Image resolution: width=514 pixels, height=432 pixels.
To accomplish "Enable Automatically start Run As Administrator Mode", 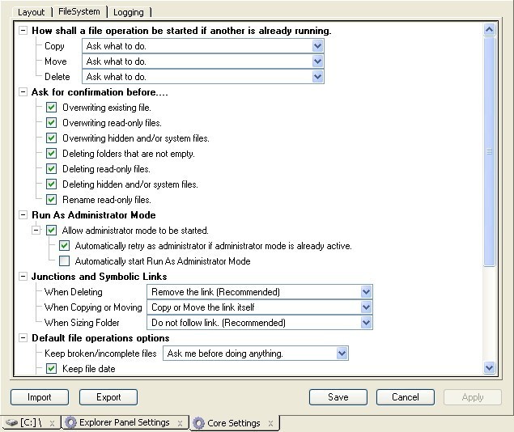I will pos(64,261).
